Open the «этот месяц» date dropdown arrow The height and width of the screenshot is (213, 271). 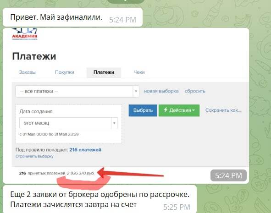[114, 123]
